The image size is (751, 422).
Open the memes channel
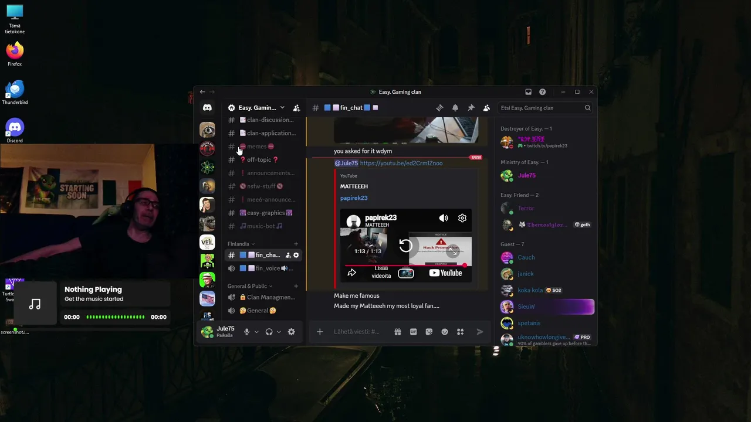[263, 147]
